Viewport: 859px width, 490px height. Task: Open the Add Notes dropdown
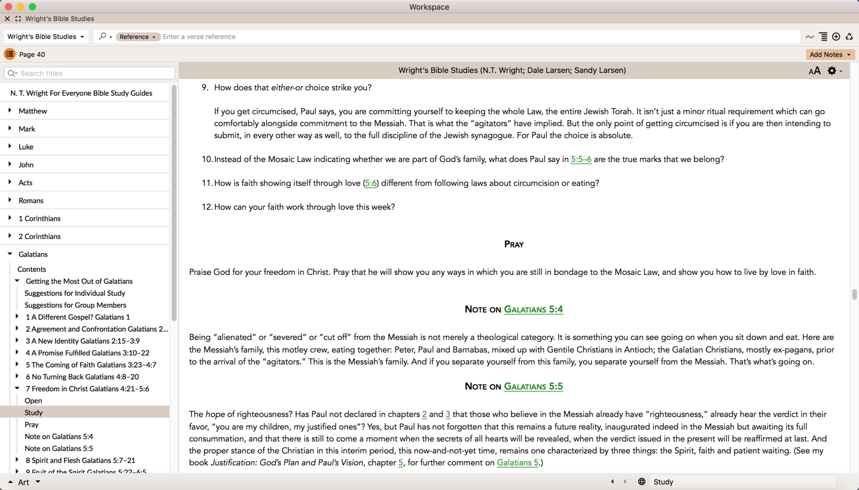point(830,54)
